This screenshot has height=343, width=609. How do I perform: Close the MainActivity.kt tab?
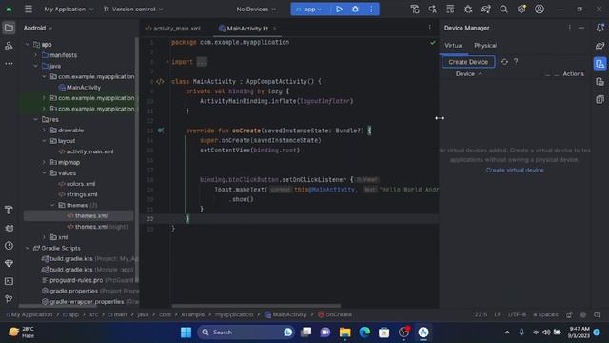coord(275,29)
